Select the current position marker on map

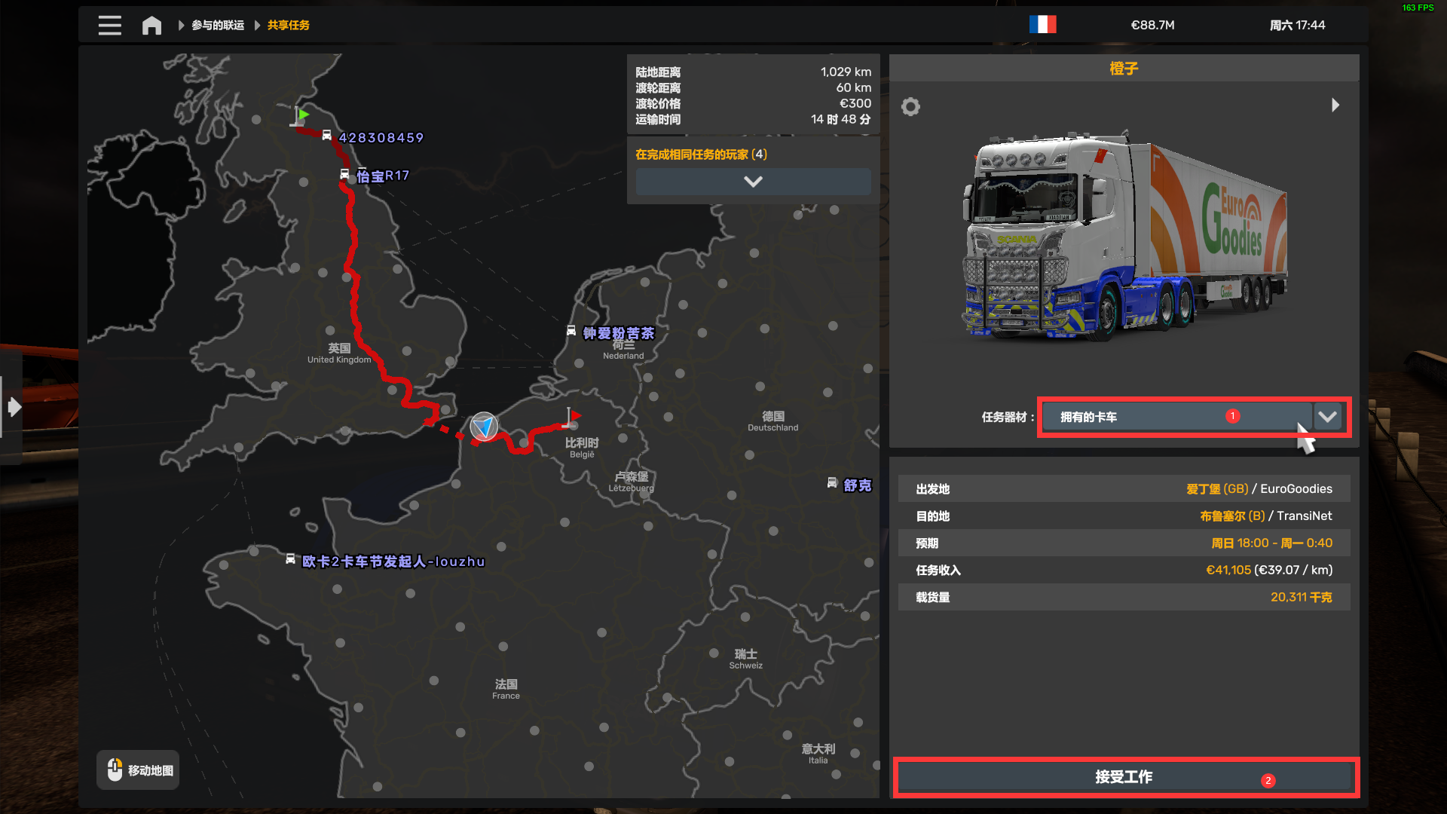[x=484, y=427]
